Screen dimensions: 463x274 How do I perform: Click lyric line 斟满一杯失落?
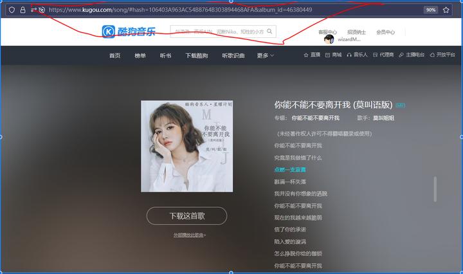pos(290,182)
